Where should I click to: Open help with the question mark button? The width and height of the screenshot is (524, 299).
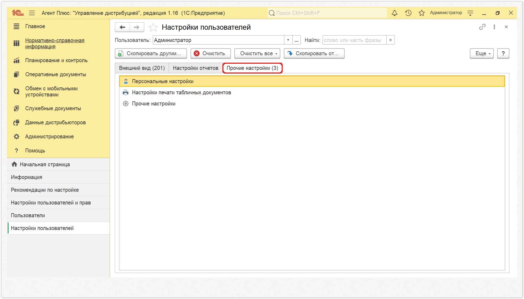pos(503,53)
